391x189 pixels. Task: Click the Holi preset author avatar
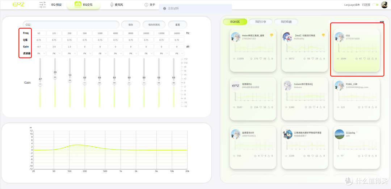[x=287, y=37]
